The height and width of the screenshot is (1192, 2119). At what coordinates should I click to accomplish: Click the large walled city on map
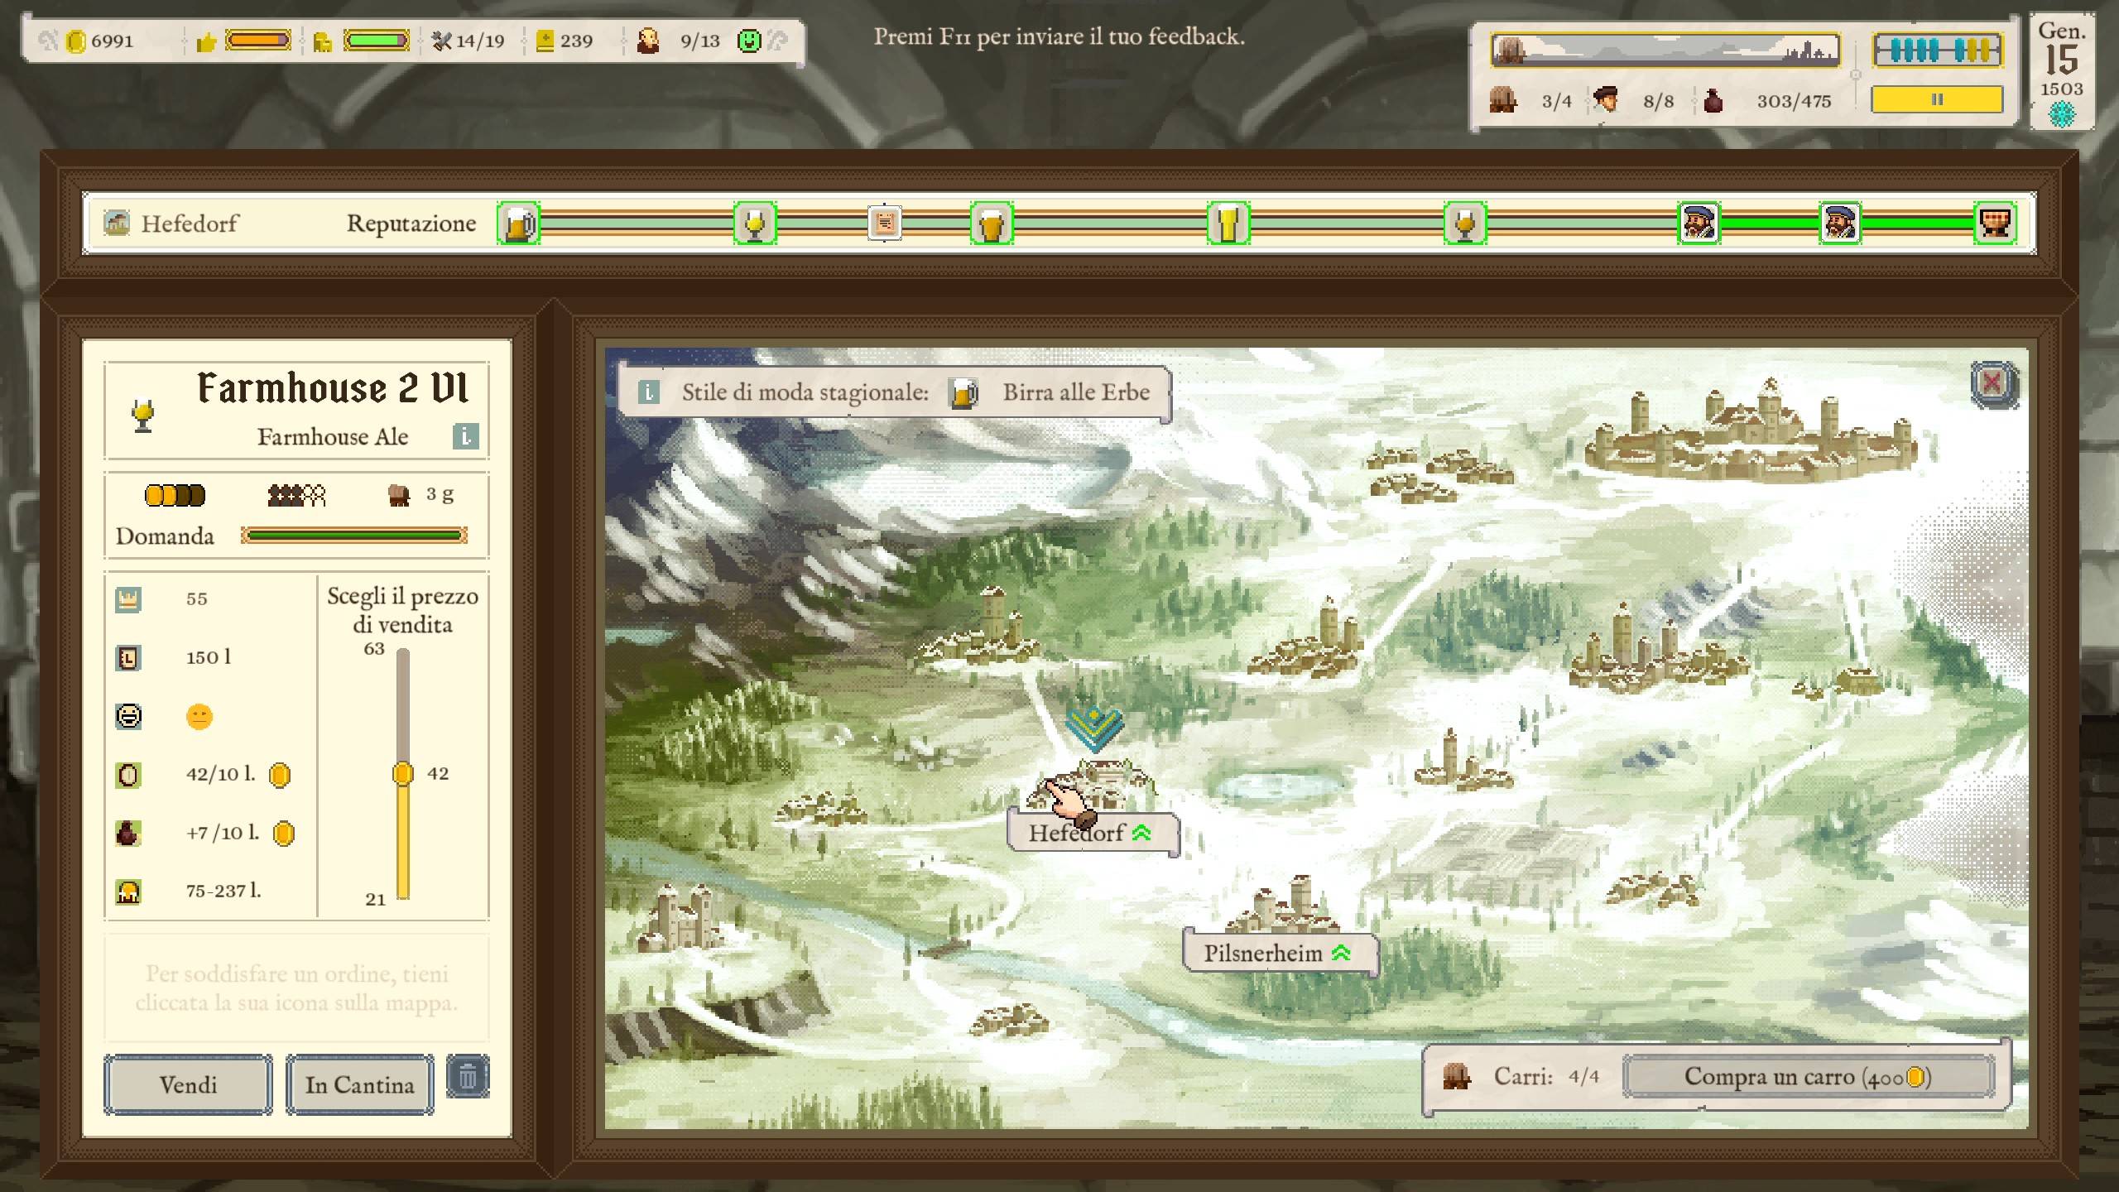tap(1753, 430)
